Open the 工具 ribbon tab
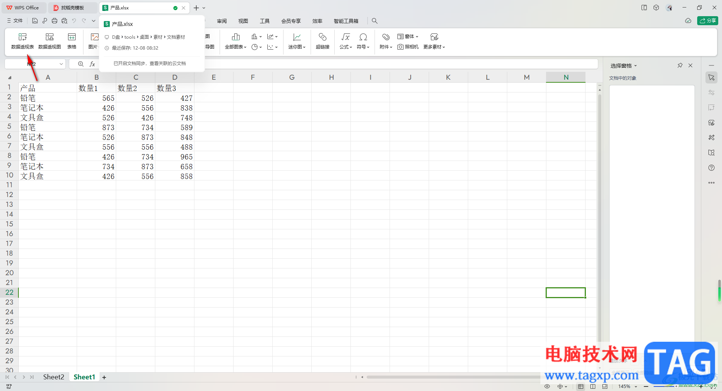This screenshot has width=722, height=391. pyautogui.click(x=265, y=21)
